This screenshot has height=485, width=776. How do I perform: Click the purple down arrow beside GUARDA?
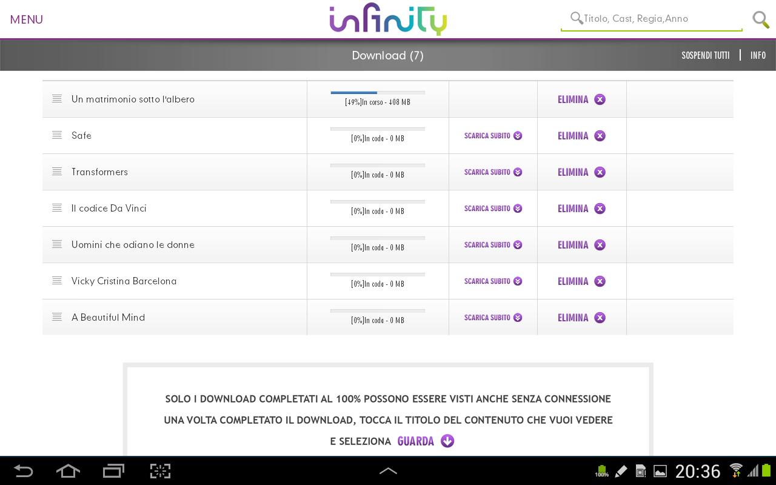[447, 441]
